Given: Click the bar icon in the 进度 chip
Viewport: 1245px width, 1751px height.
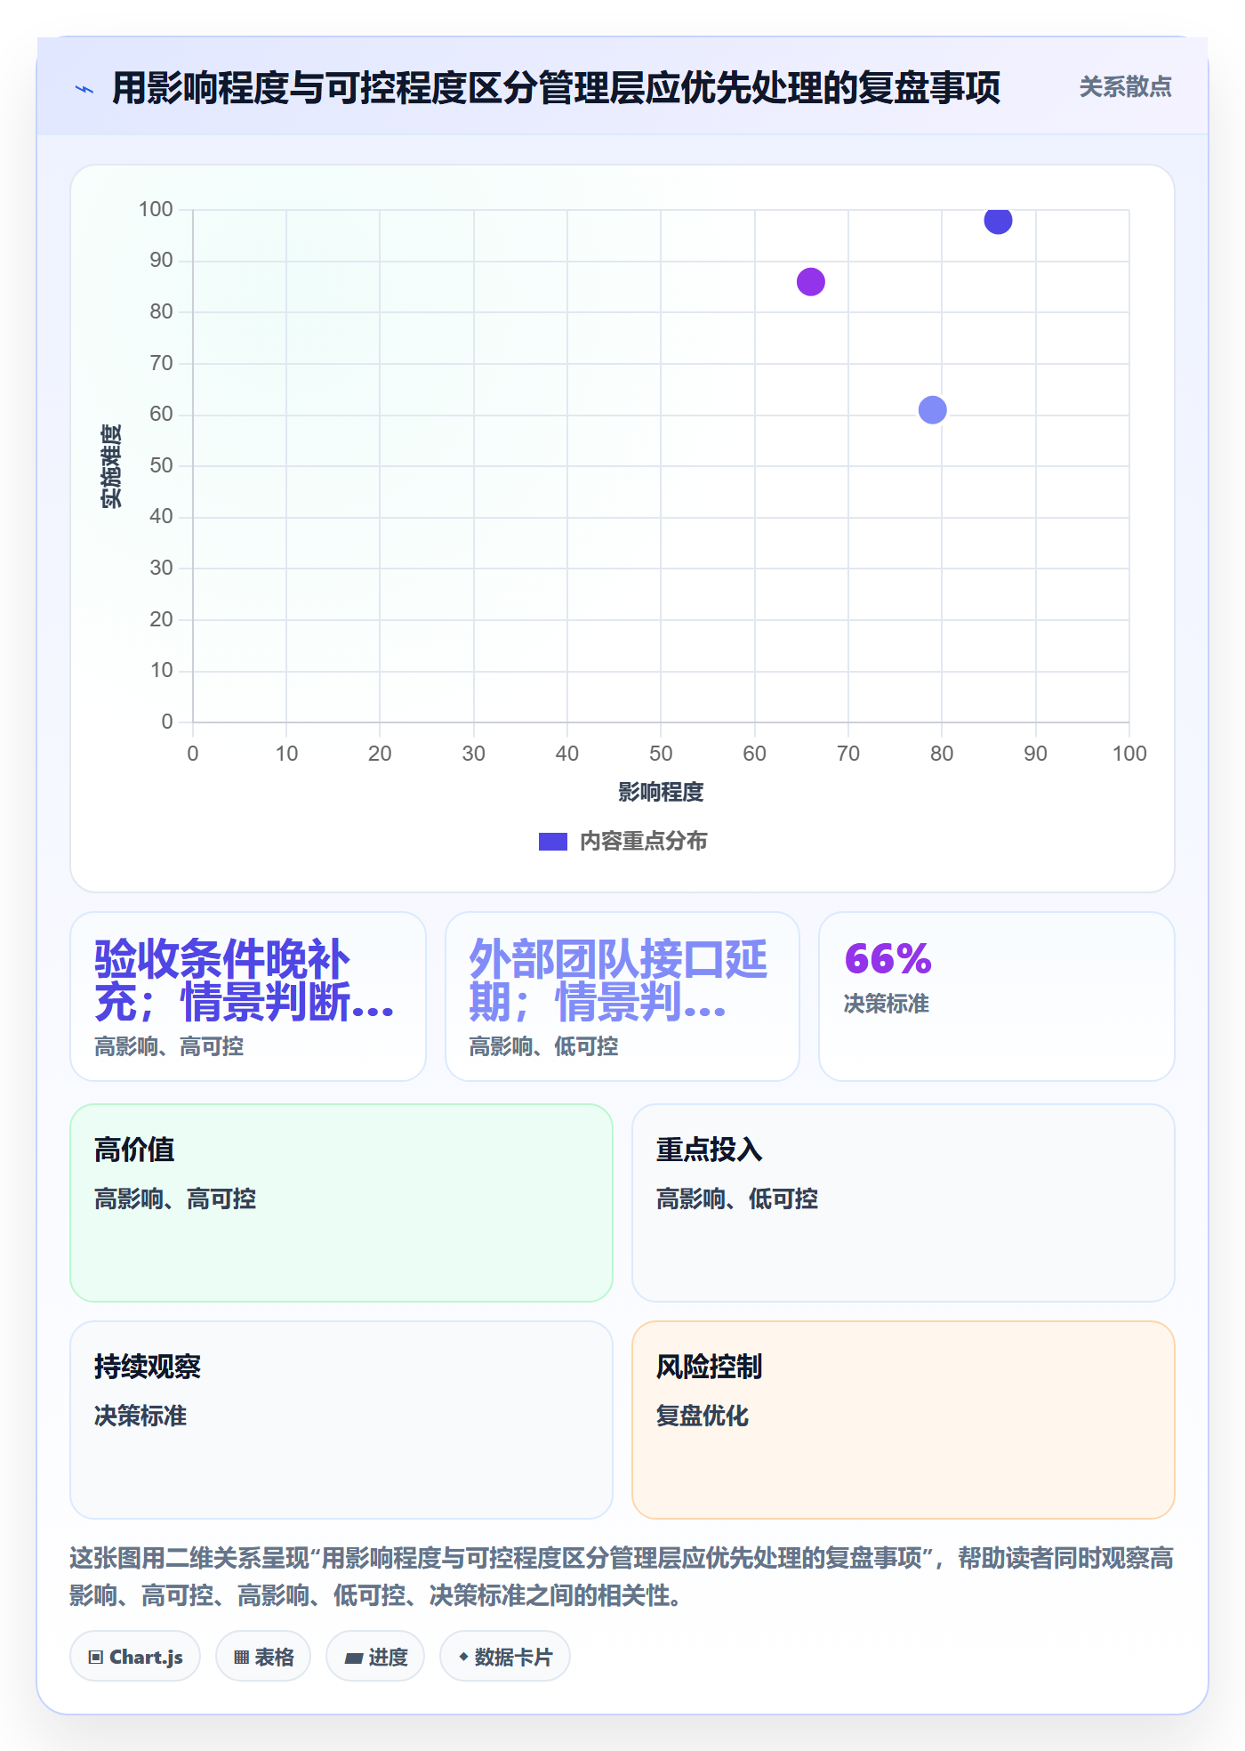Looking at the screenshot, I should coord(353,1658).
